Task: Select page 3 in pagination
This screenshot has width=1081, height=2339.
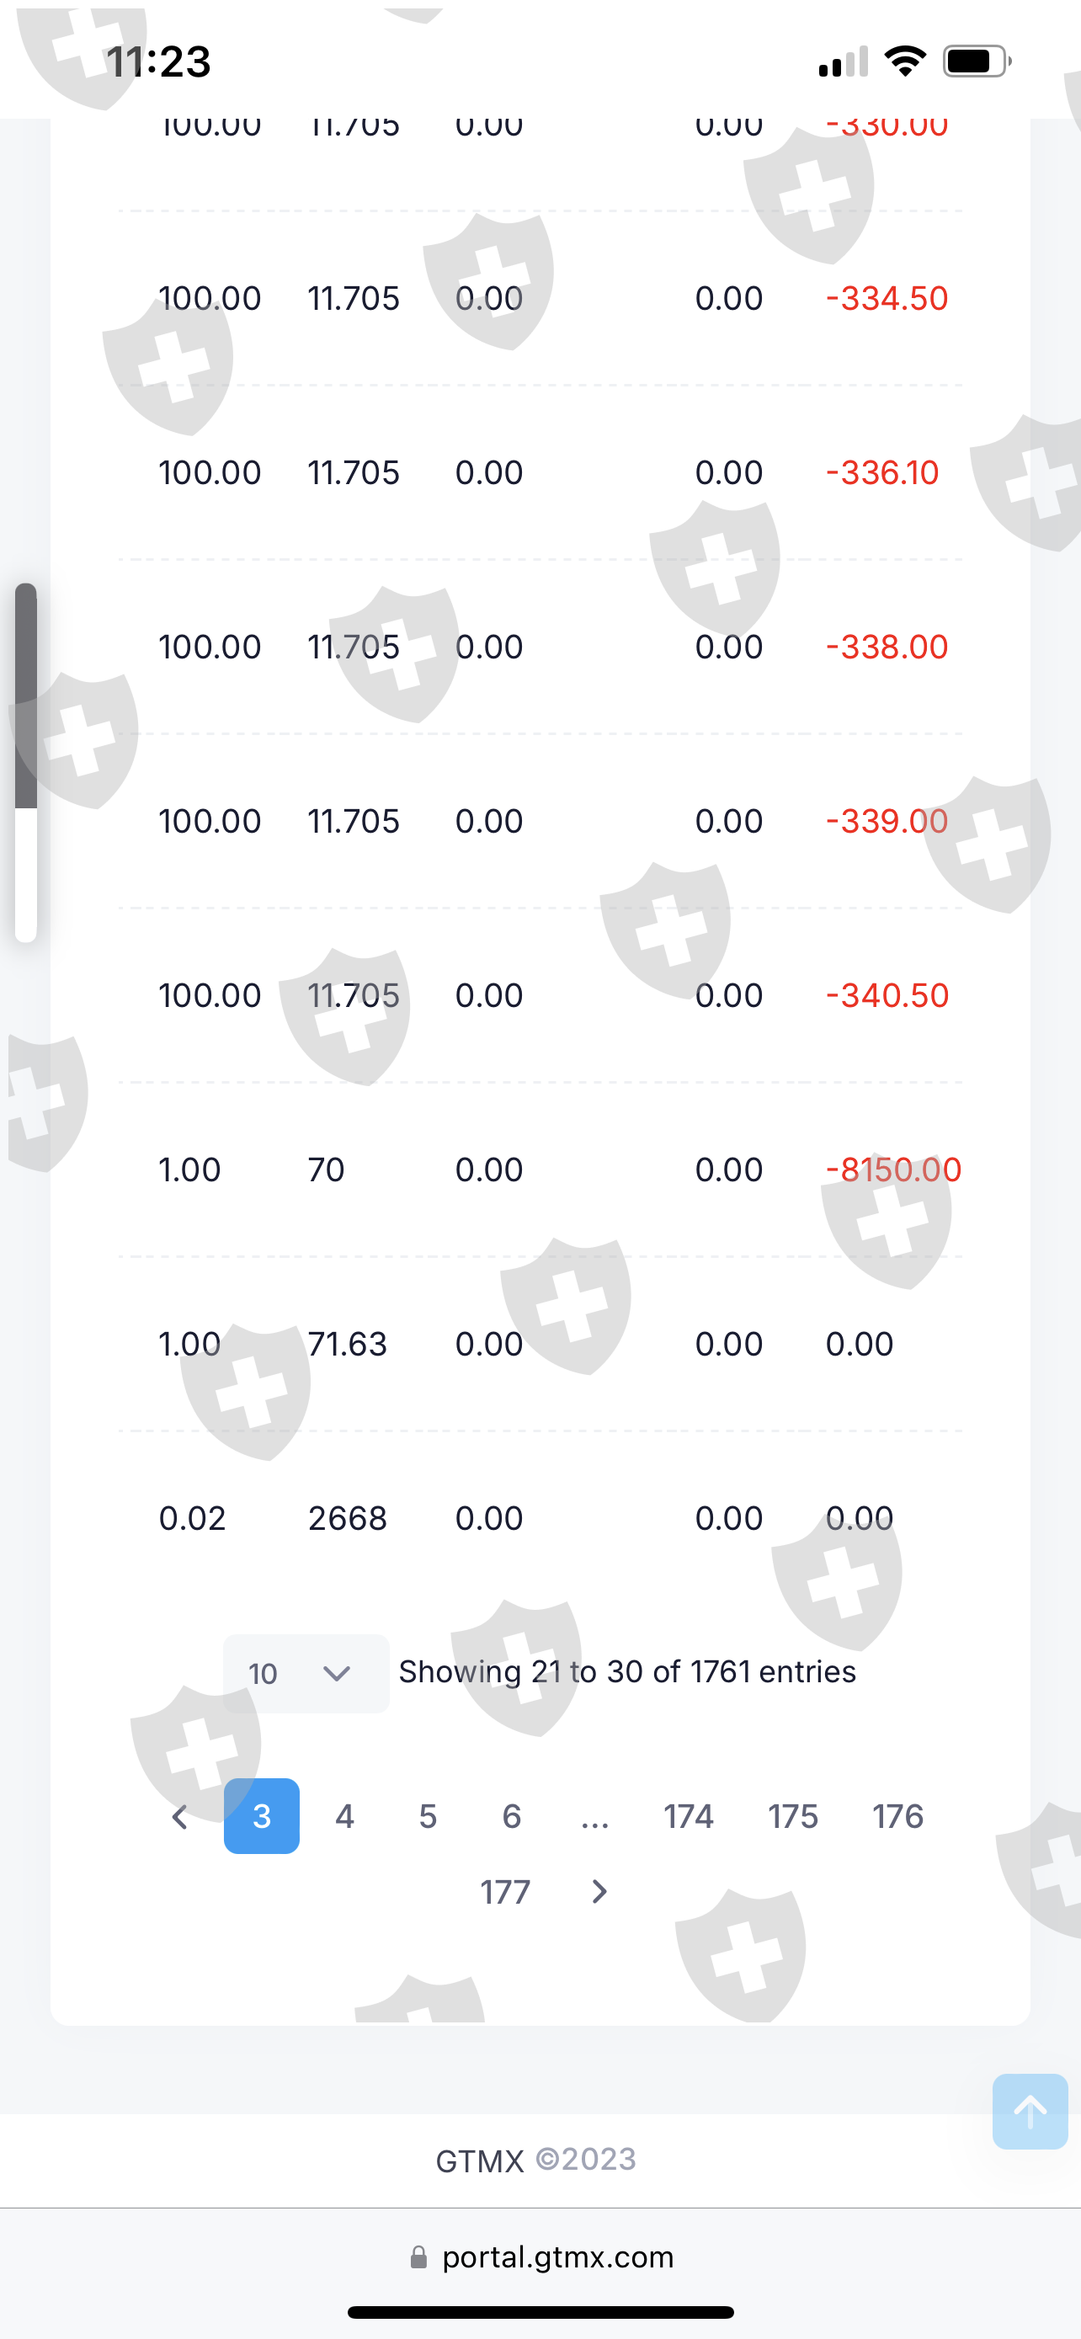Action: pyautogui.click(x=261, y=1816)
